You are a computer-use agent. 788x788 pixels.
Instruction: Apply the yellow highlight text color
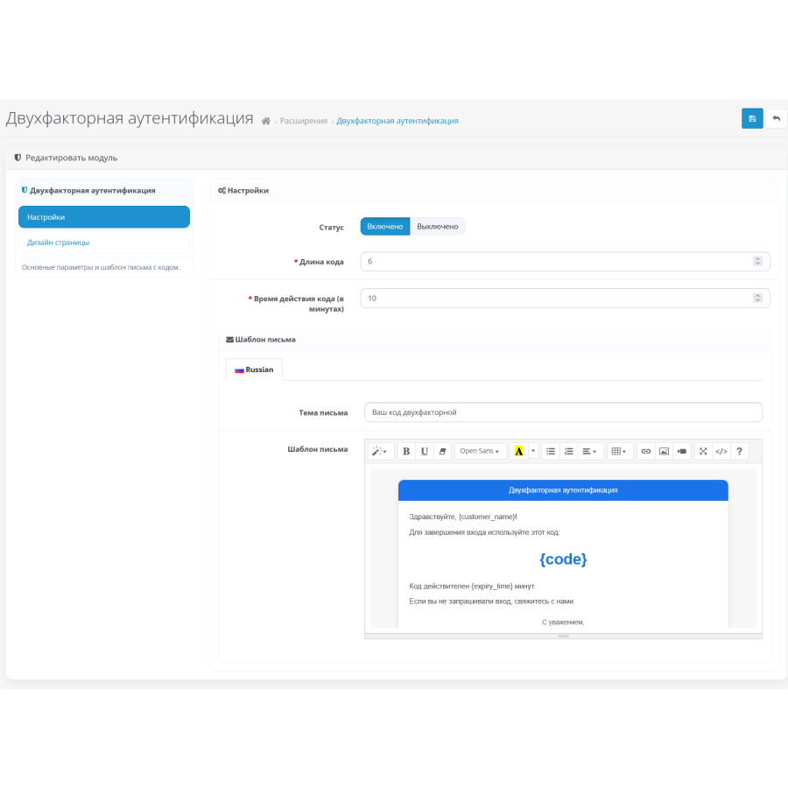point(518,451)
